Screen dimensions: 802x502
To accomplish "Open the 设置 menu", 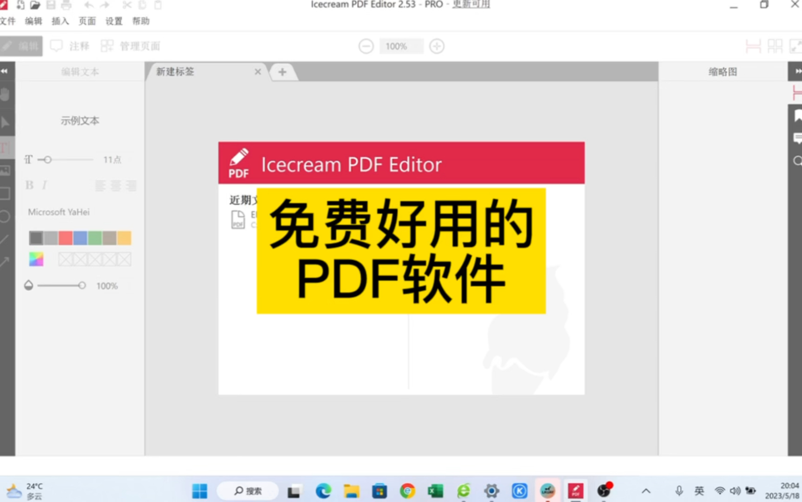I will [114, 21].
